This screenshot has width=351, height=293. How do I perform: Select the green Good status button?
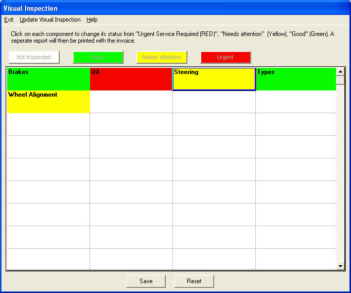point(98,57)
